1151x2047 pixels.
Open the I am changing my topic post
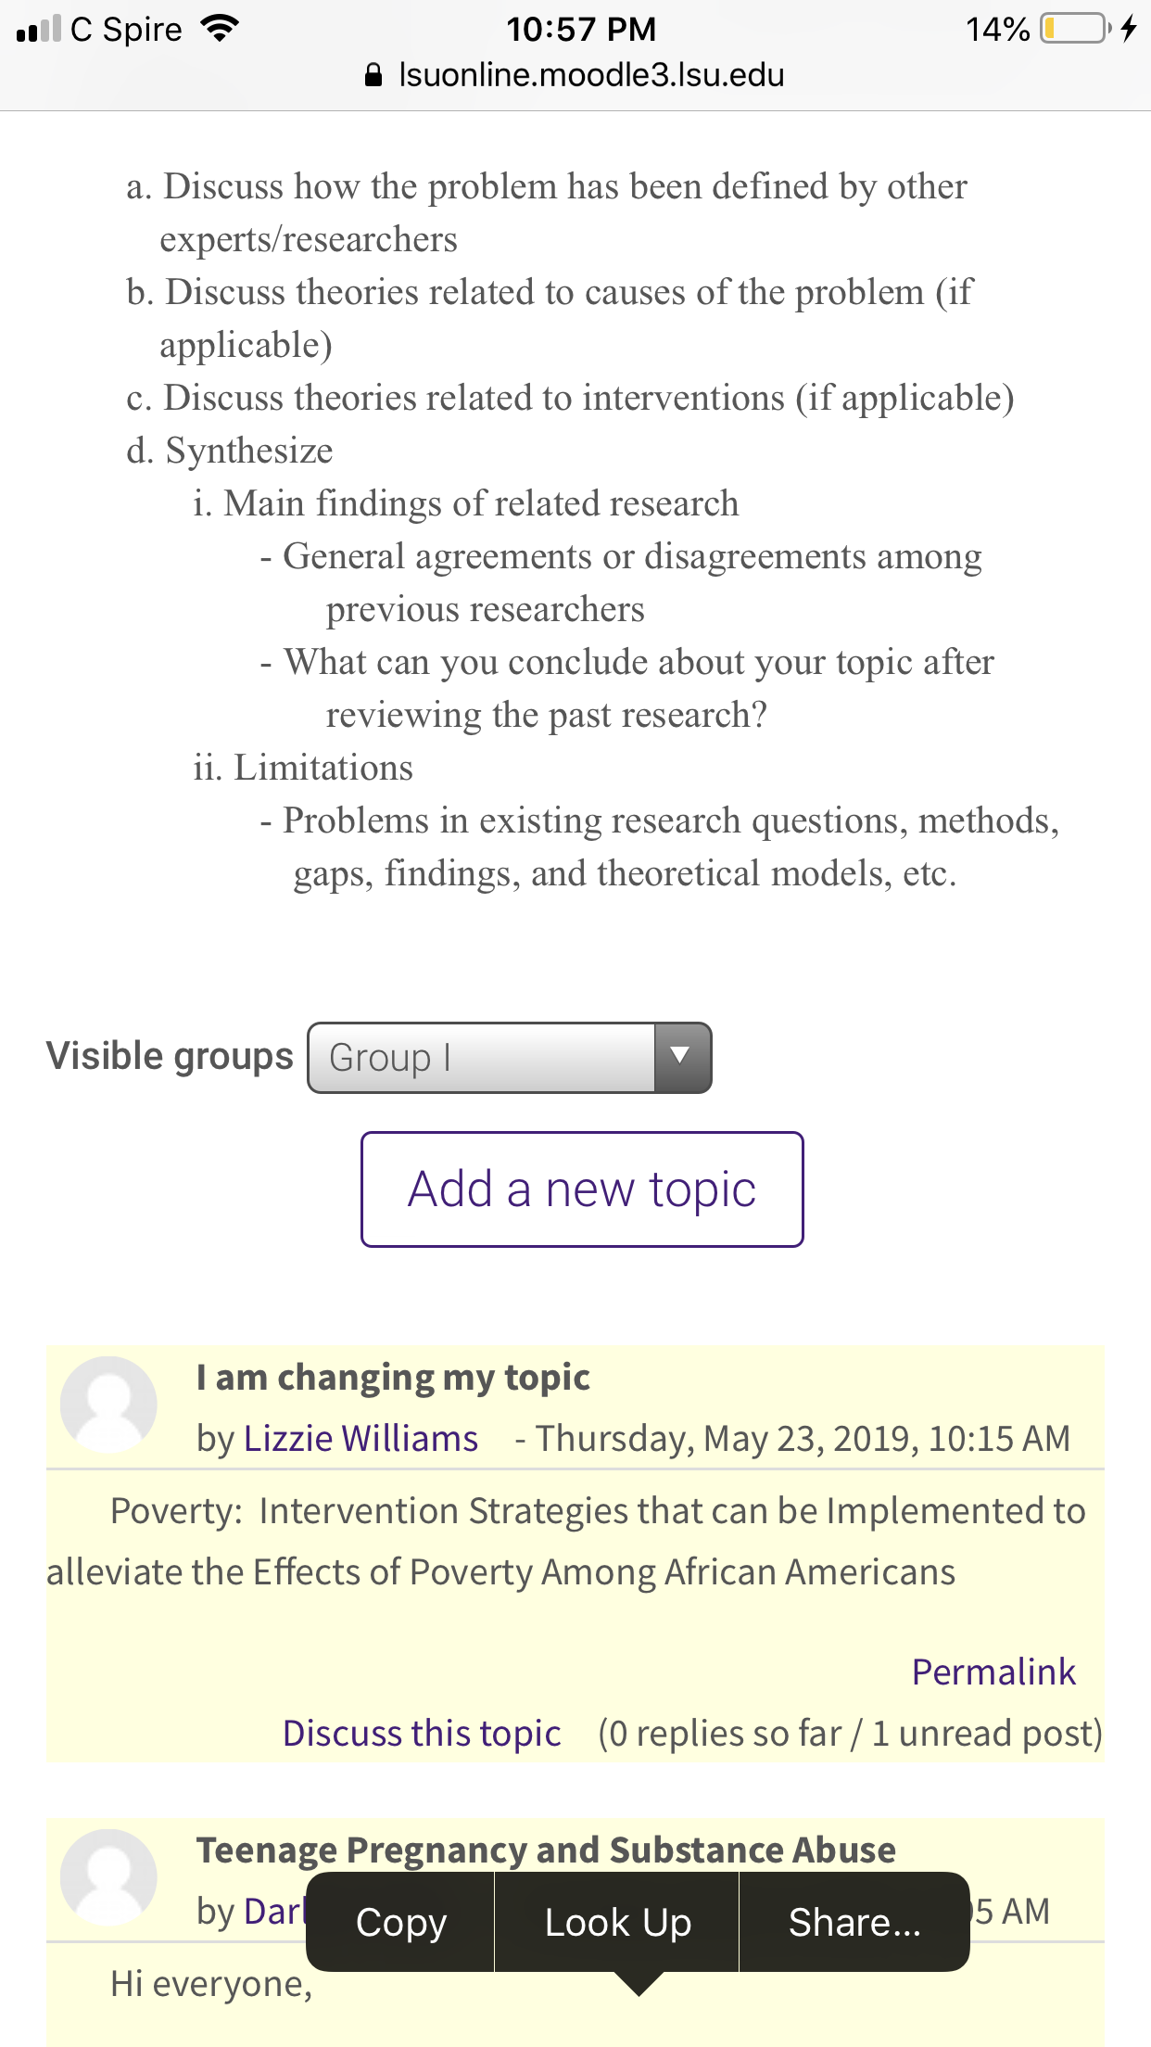click(x=393, y=1378)
